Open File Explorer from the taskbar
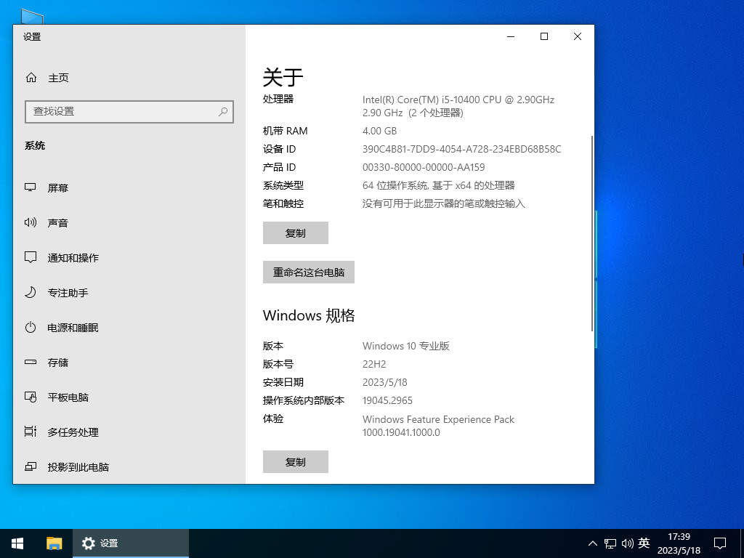Screen dimensions: 744x558 (54, 543)
